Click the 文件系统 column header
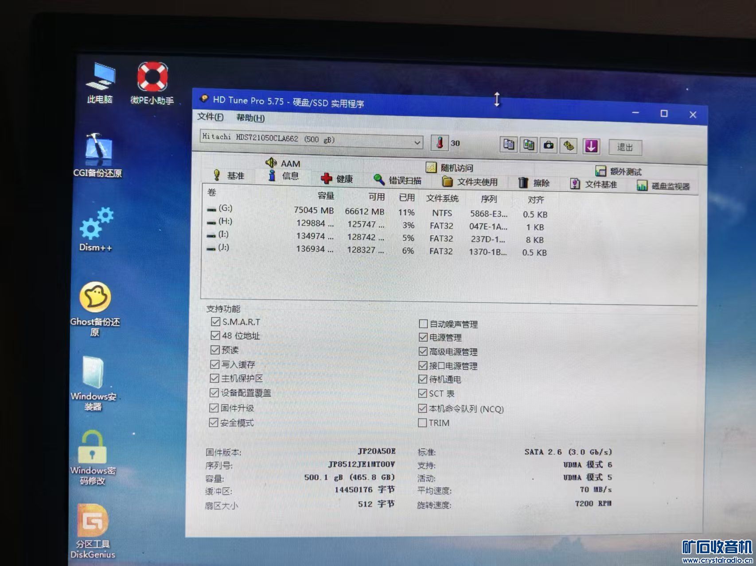Screen dimensions: 756x566 pos(442,198)
